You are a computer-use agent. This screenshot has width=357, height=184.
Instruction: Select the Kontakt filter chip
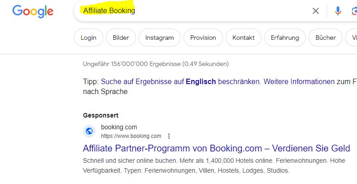pos(243,38)
